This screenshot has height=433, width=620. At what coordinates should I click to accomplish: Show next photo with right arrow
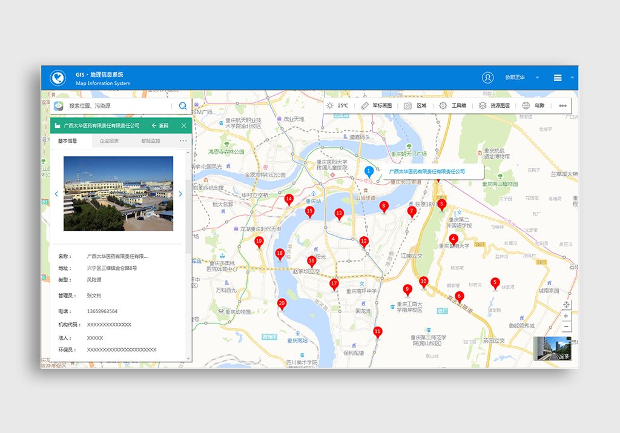coord(180,194)
